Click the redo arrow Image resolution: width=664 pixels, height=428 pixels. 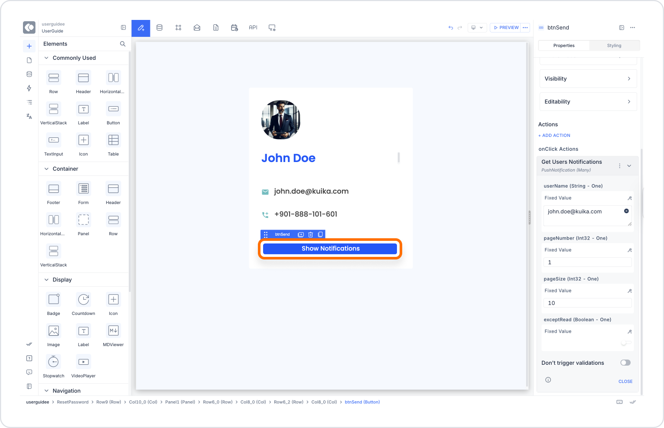(x=460, y=28)
